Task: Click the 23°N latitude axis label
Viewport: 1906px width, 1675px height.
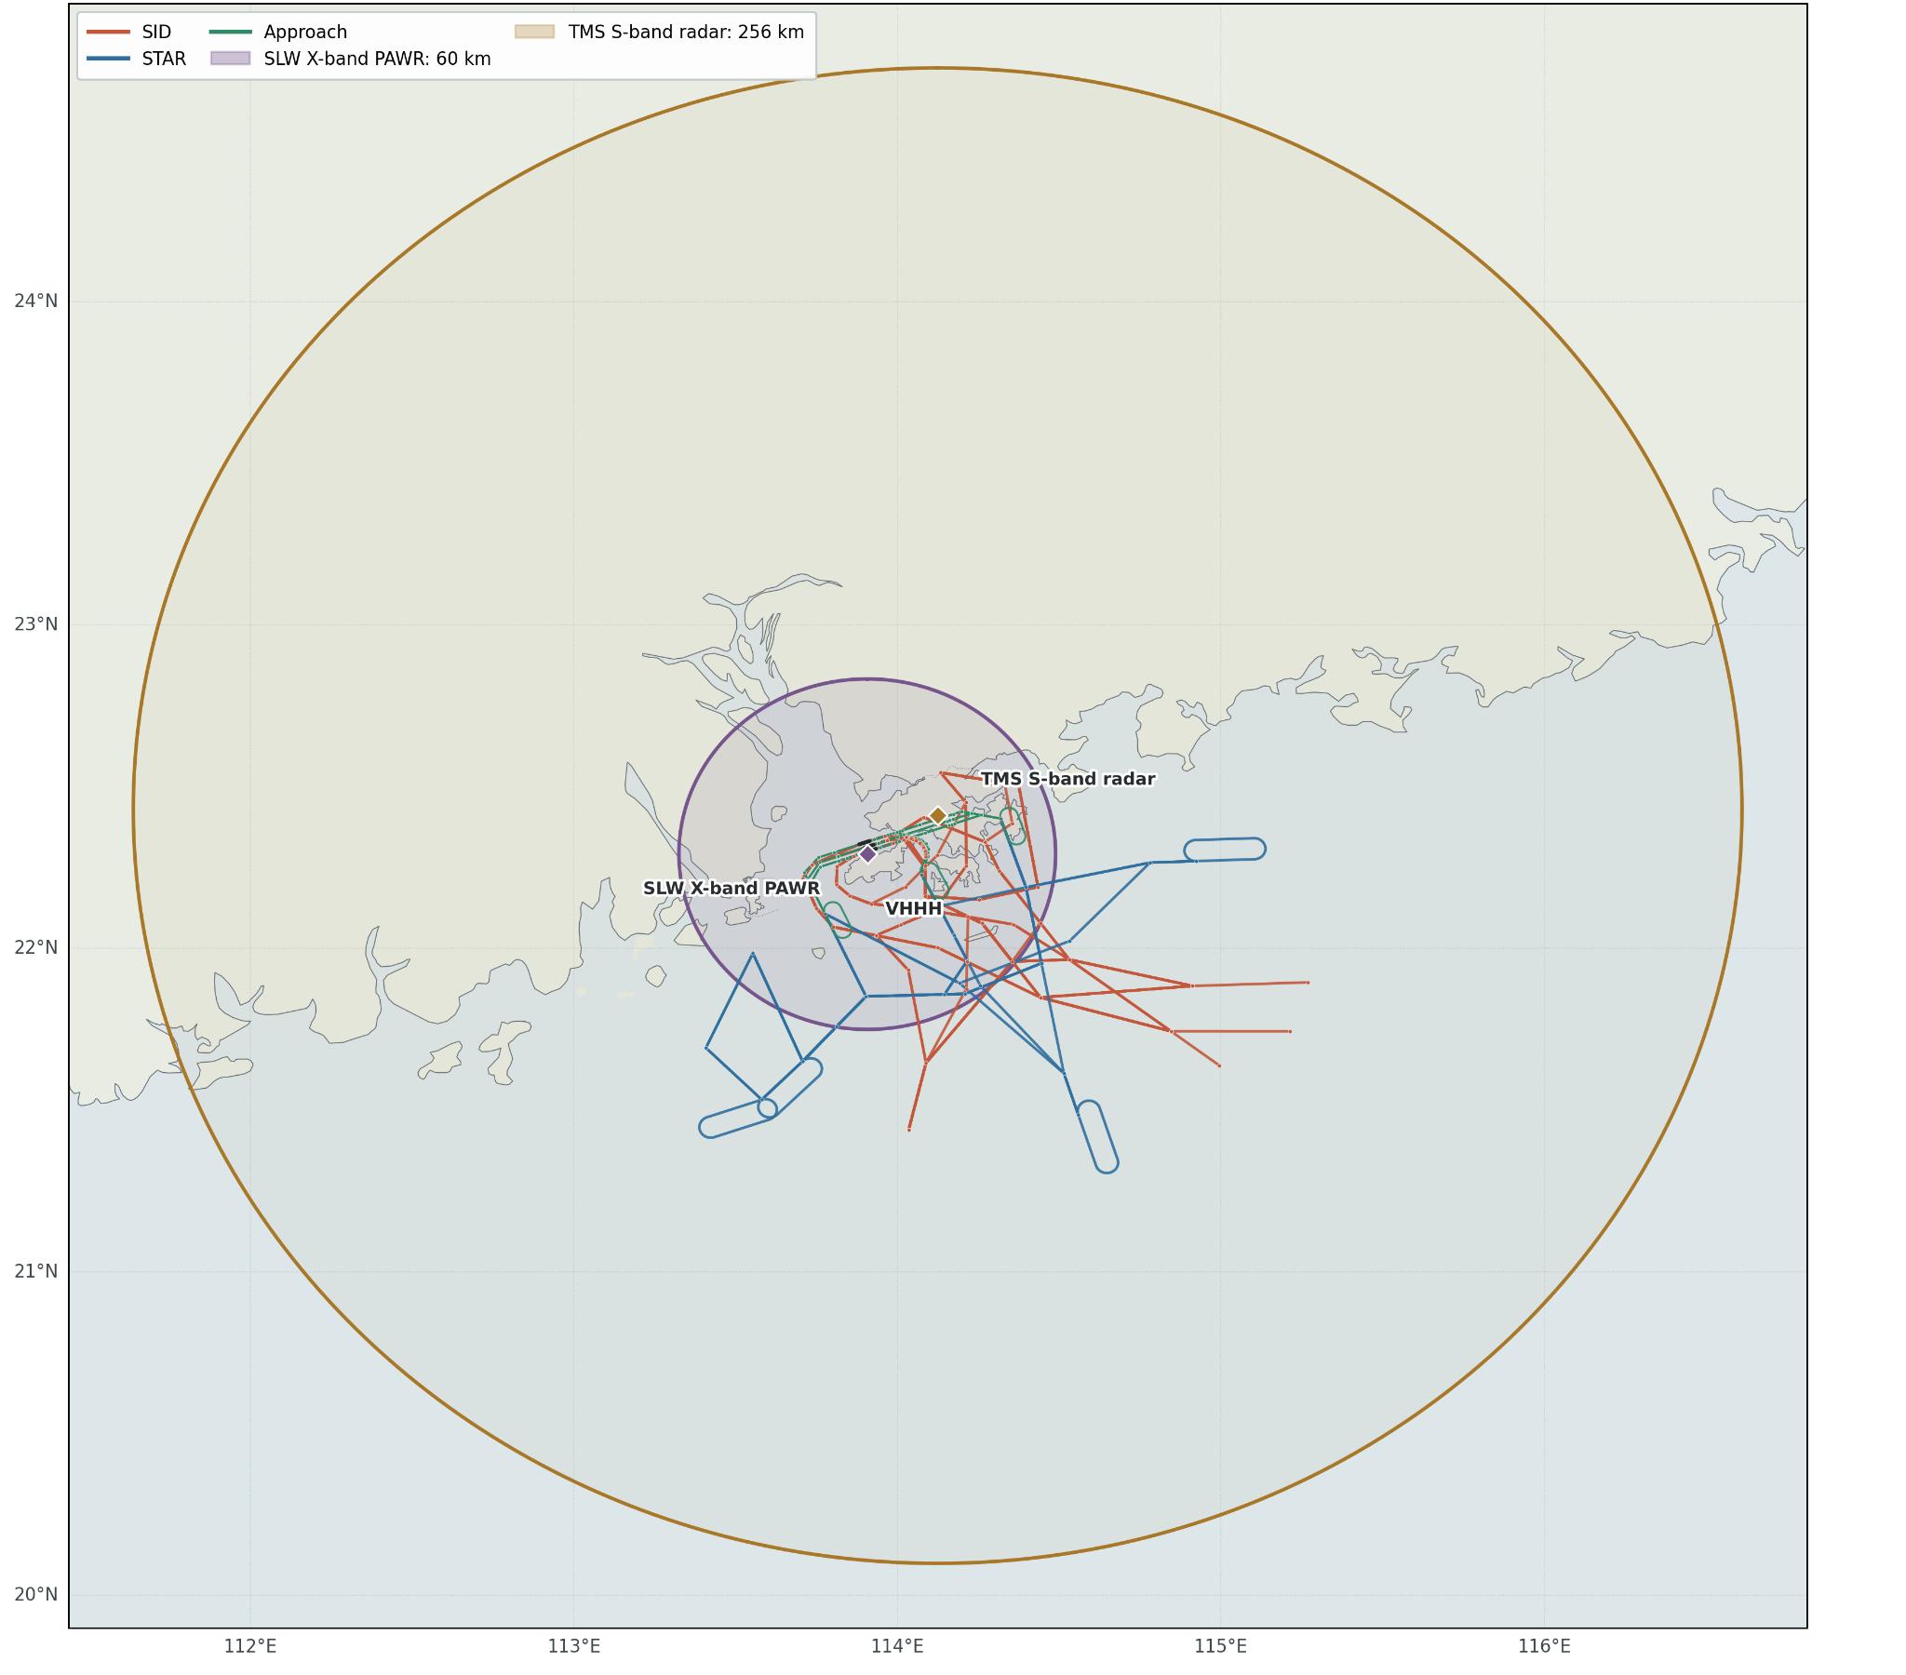Action: tap(35, 624)
